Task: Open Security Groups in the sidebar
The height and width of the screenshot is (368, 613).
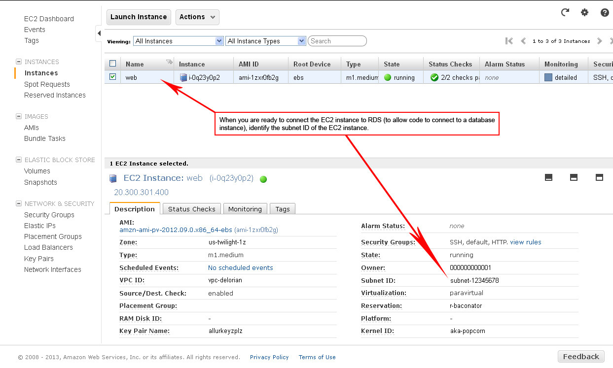Action: pos(49,215)
